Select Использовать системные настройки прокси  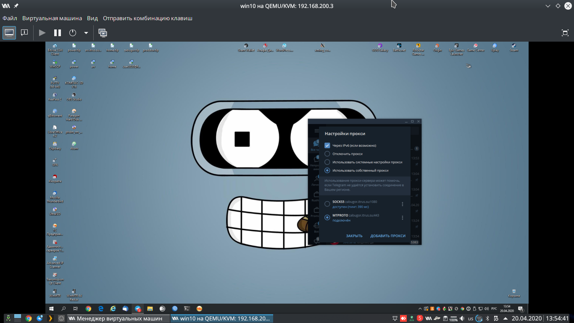coord(327,162)
